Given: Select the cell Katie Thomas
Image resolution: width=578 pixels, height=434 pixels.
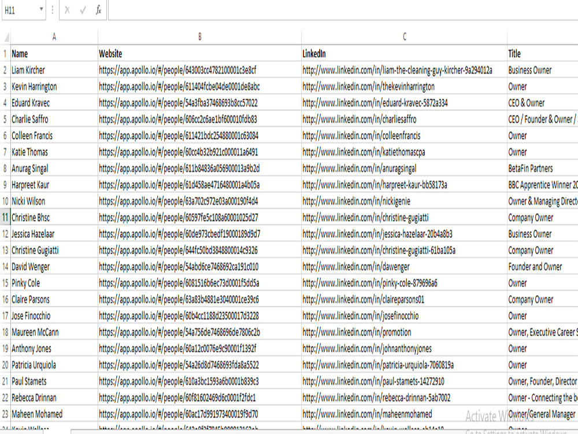Looking at the screenshot, I should coord(54,152).
